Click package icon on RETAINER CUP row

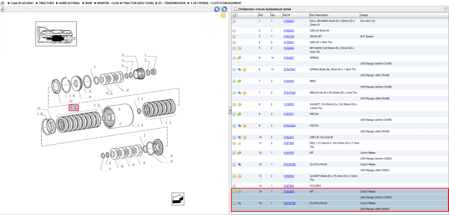point(239,48)
